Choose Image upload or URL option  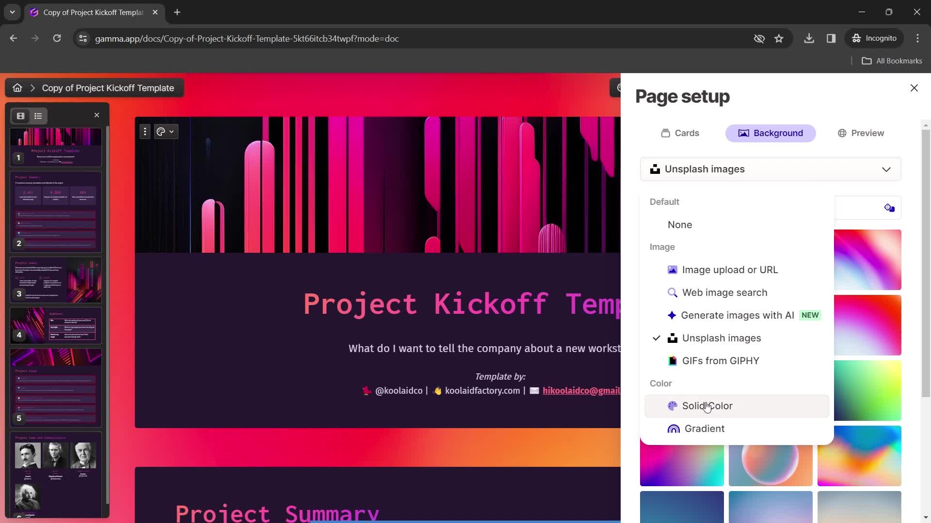(737, 270)
